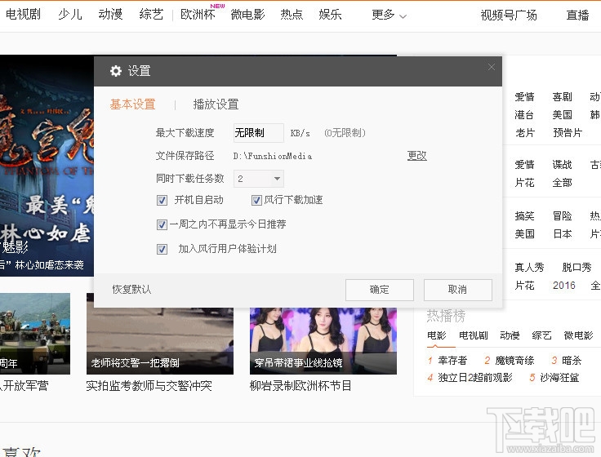Close the 设置 dialog with X
601x457 pixels.
click(492, 68)
